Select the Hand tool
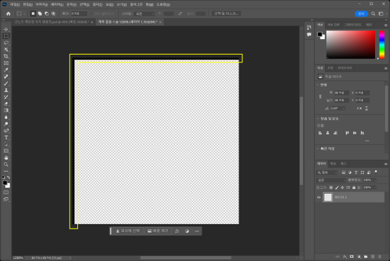Screen dimensions: 390x261 6,158
